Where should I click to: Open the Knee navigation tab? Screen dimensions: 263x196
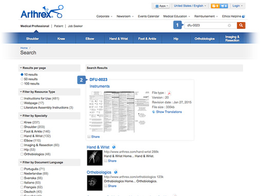61,38
